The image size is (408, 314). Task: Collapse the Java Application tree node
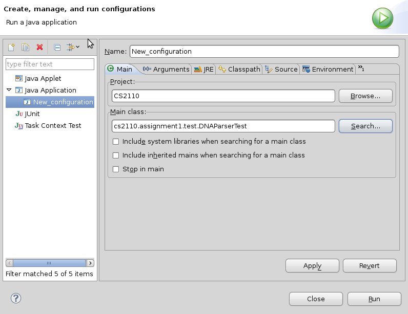[9, 90]
